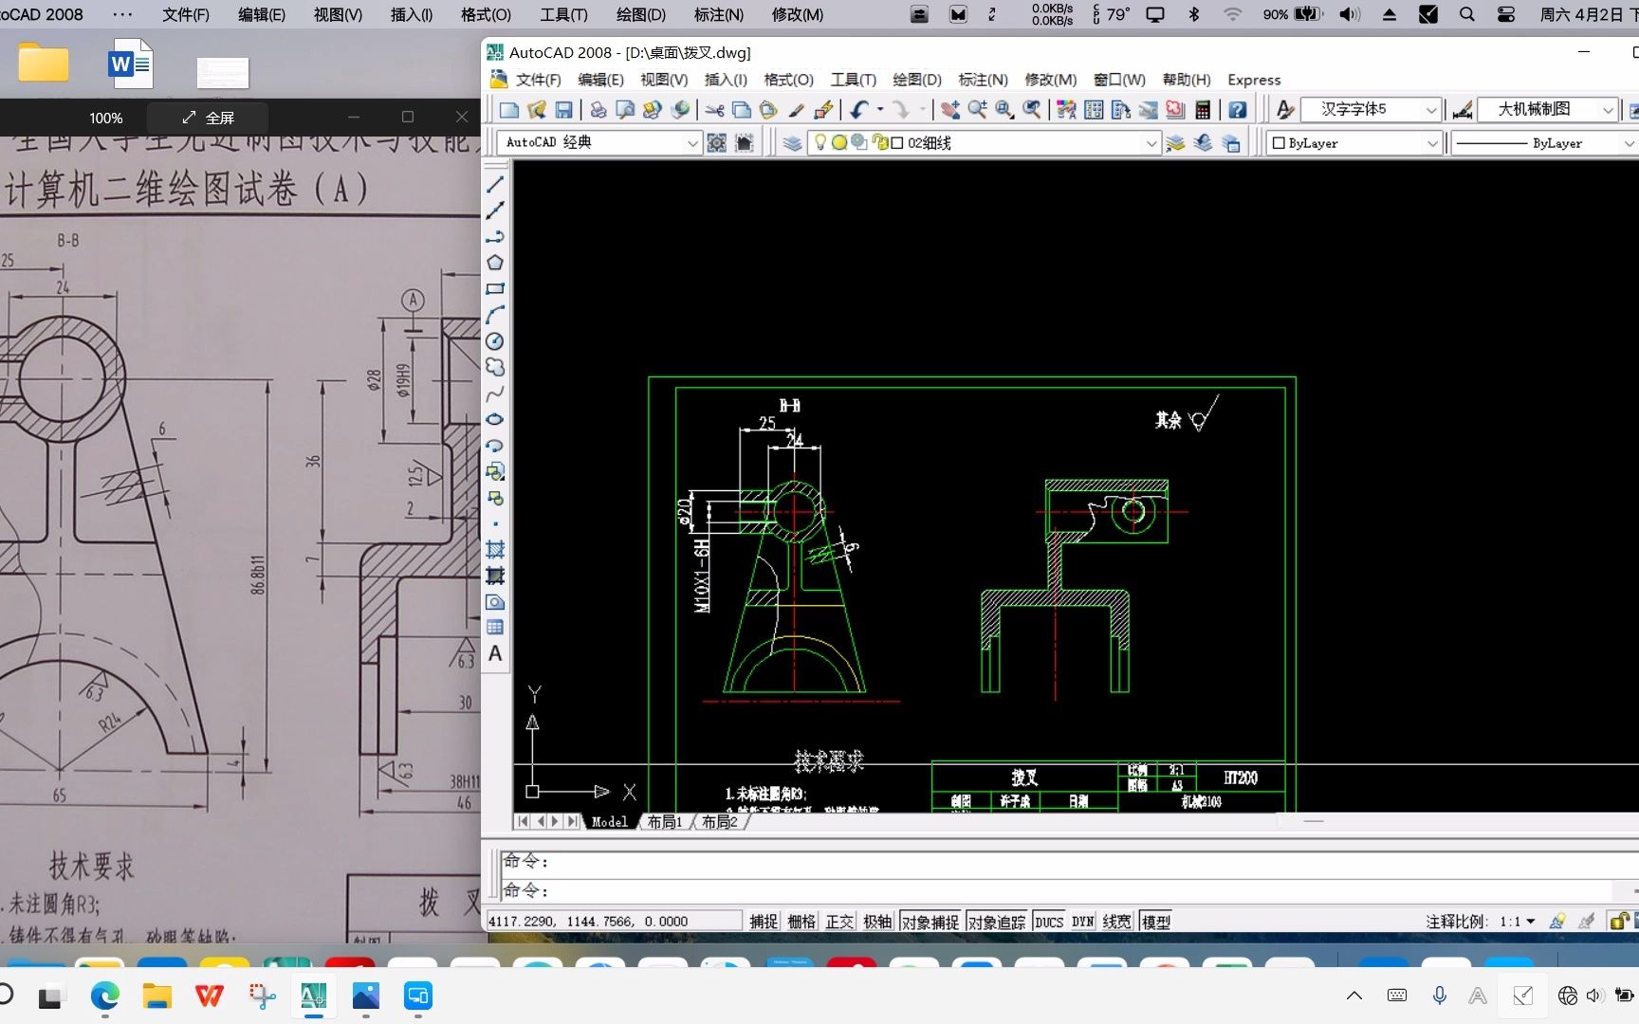1639x1024 pixels.
Task: Open the AutoCAD 经典 workspace dropdown
Action: point(693,142)
